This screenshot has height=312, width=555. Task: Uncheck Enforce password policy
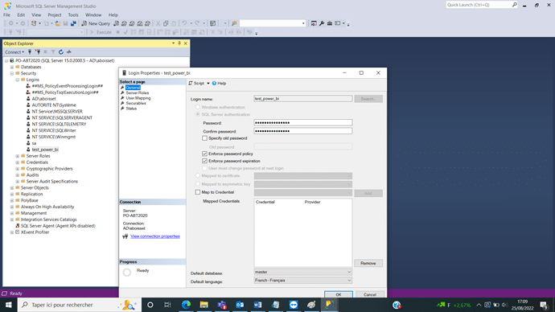tap(204, 154)
